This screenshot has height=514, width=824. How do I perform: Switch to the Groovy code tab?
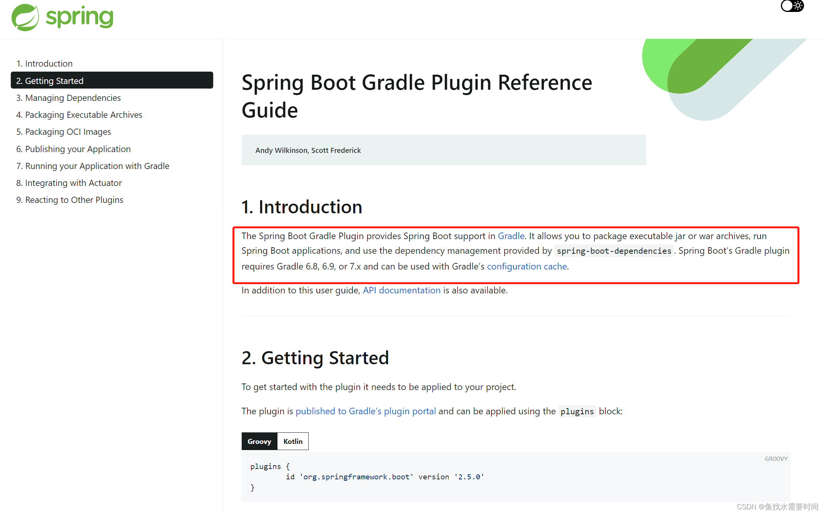tap(259, 441)
